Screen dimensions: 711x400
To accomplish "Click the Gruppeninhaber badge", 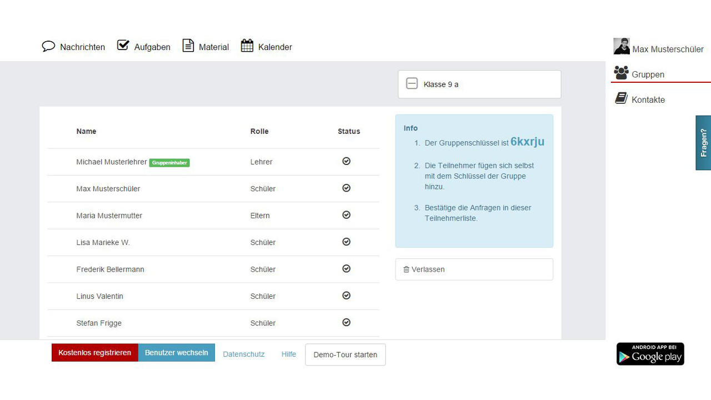I will [x=169, y=163].
